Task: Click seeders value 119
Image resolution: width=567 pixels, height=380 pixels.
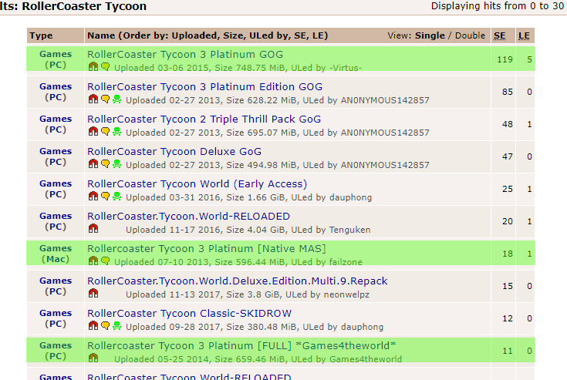Action: 505,59
